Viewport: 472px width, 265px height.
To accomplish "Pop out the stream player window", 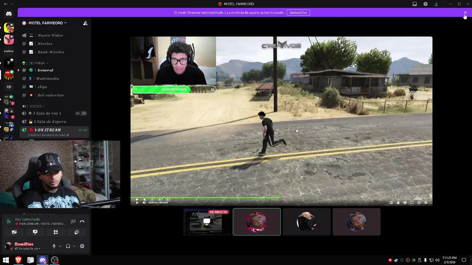I will 391,203.
